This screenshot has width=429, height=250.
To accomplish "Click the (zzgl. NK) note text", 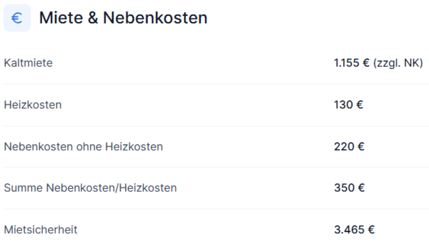I will (x=398, y=63).
